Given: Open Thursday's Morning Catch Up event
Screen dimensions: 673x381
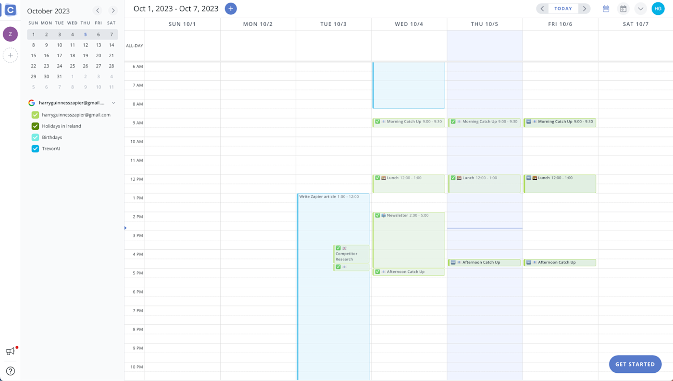Looking at the screenshot, I should pyautogui.click(x=485, y=123).
